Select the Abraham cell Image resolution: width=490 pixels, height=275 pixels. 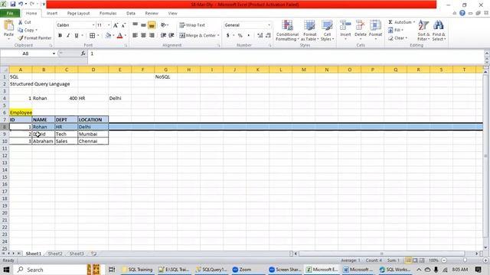pyautogui.click(x=43, y=141)
